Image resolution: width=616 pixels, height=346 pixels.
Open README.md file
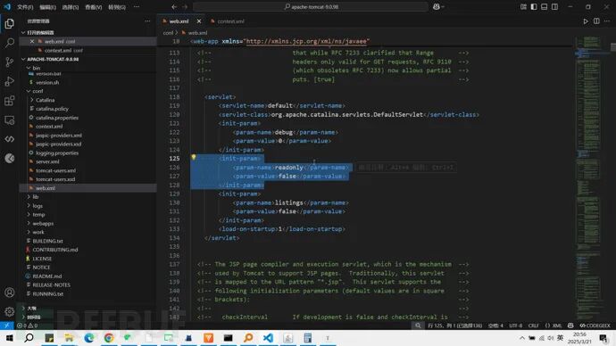pyautogui.click(x=47, y=276)
